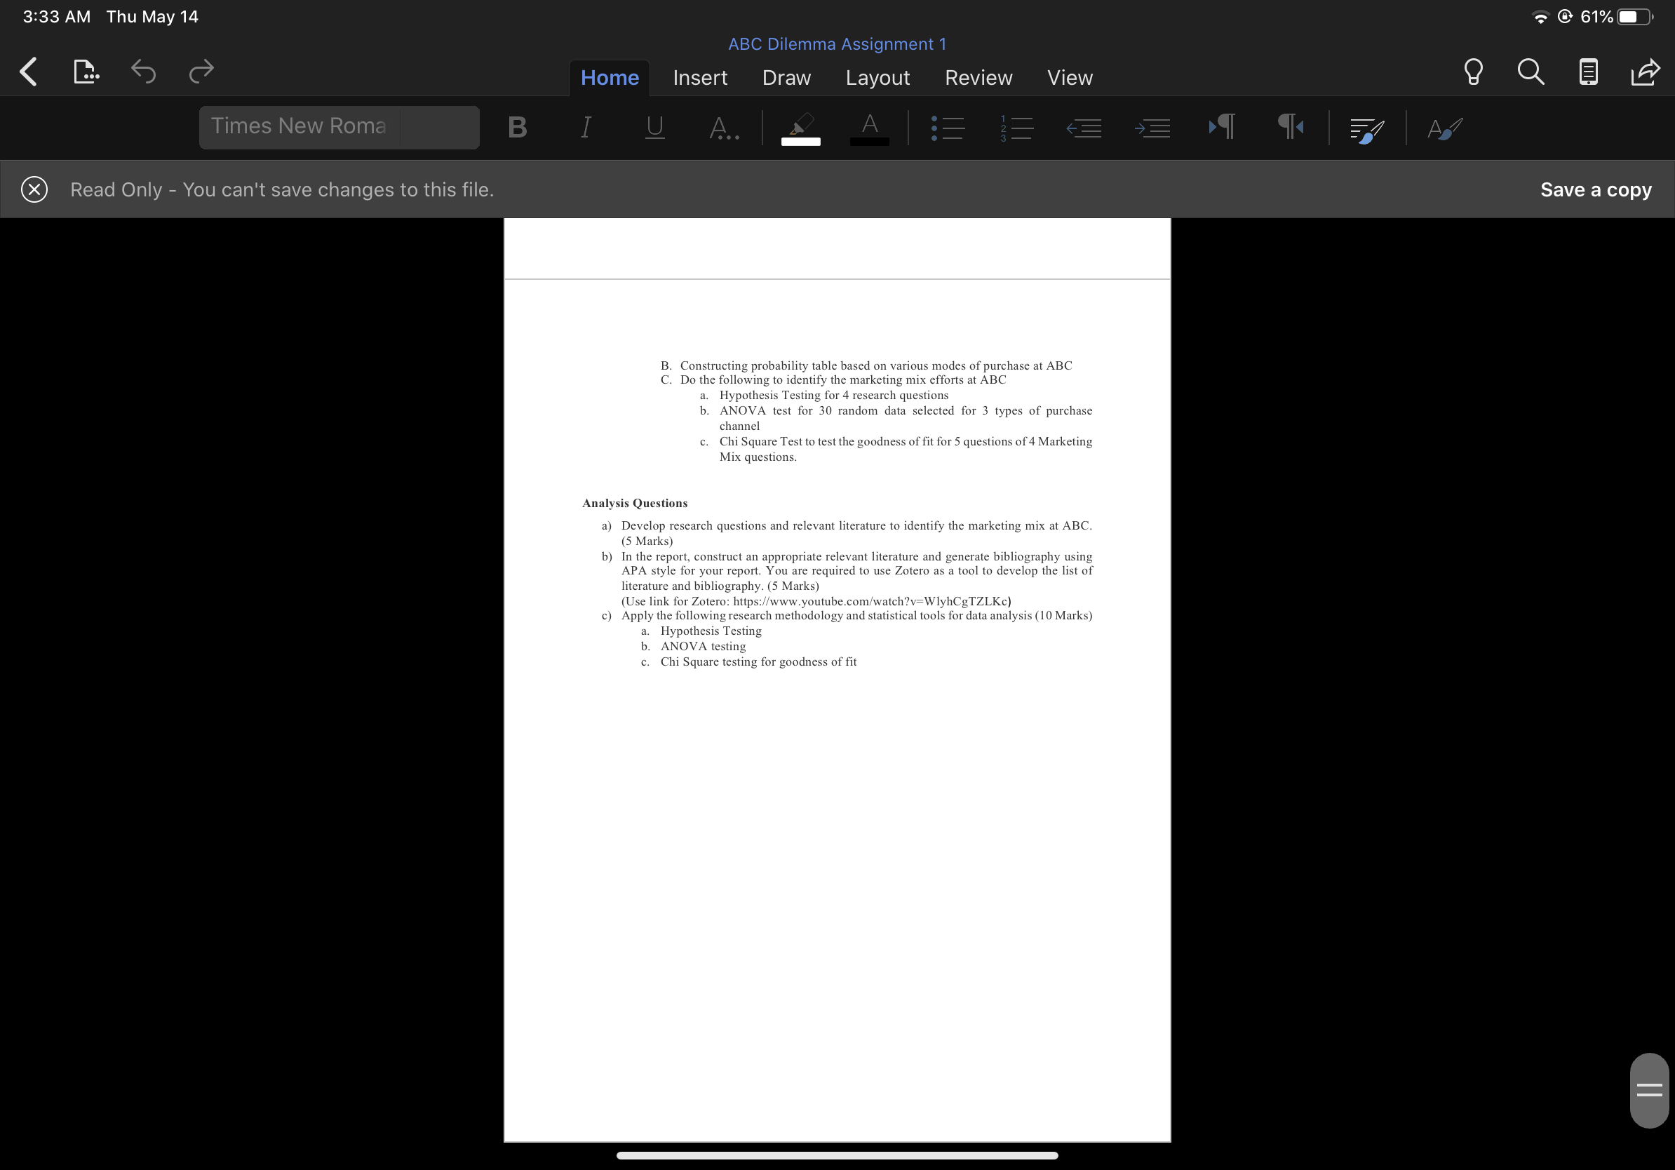Toggle the numbered list
1675x1170 pixels.
click(x=1016, y=127)
